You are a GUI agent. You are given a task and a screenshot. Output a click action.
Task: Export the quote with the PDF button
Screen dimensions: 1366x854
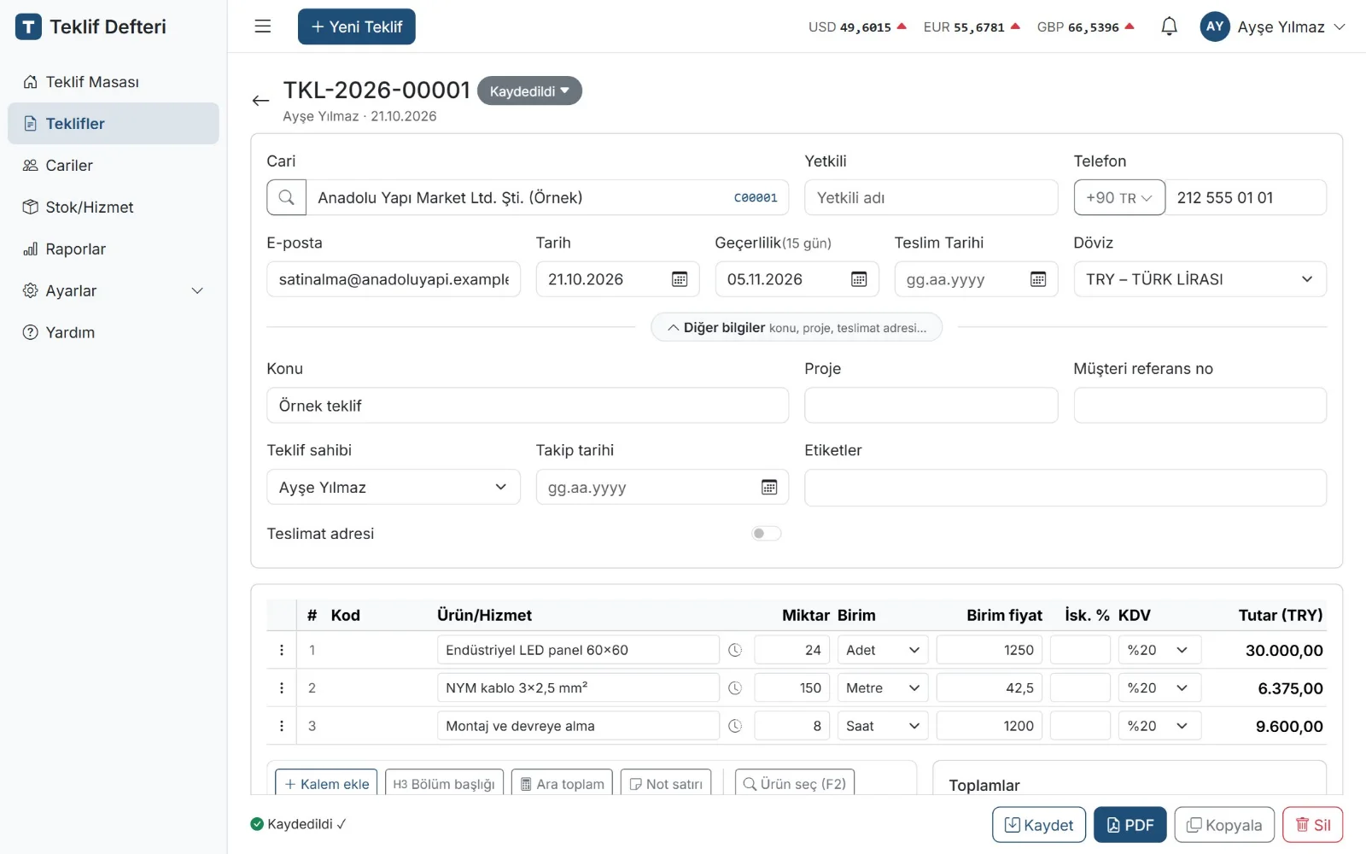[x=1130, y=825]
